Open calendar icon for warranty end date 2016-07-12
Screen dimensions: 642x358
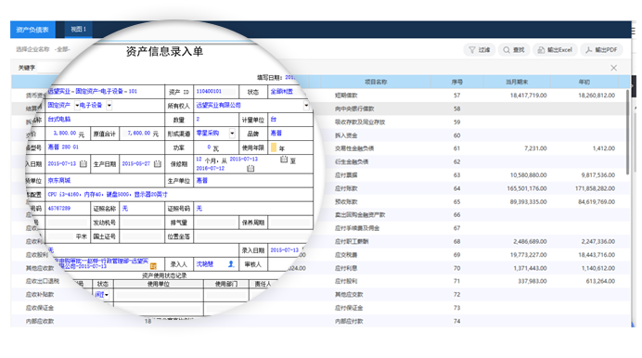pos(250,168)
